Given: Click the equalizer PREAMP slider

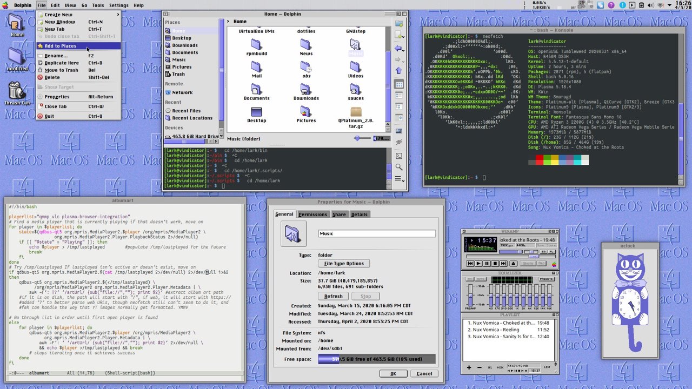Looking at the screenshot, I should click(470, 296).
